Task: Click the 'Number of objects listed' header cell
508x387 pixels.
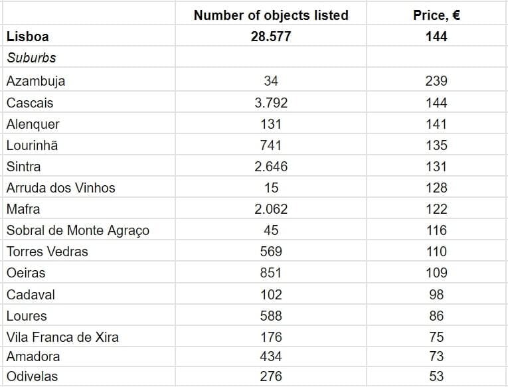Action: [270, 15]
